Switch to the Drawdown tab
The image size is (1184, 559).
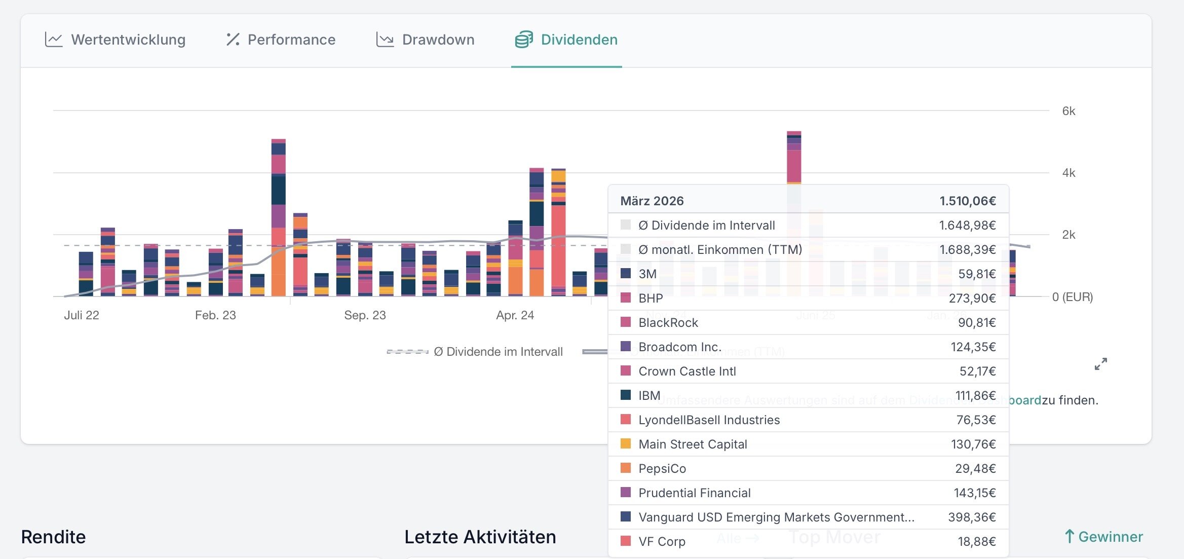[x=438, y=40]
